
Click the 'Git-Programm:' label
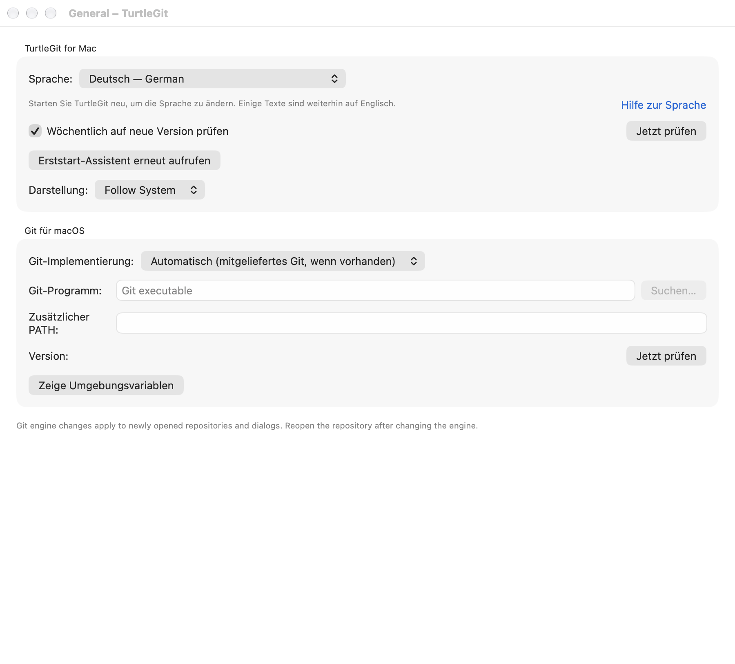click(x=65, y=291)
